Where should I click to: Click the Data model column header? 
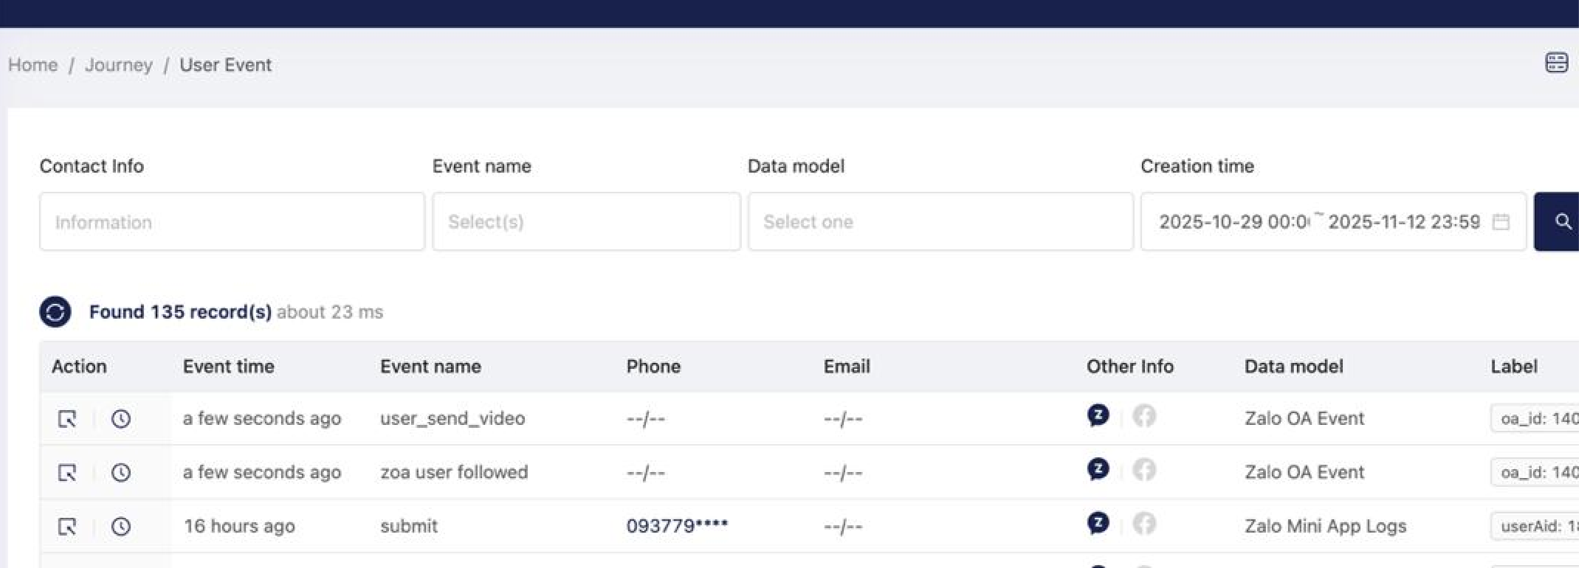pyautogui.click(x=1293, y=367)
